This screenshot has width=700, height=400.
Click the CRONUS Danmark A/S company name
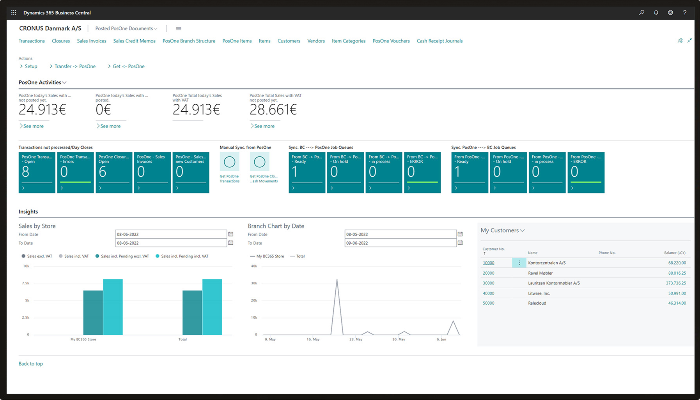50,28
